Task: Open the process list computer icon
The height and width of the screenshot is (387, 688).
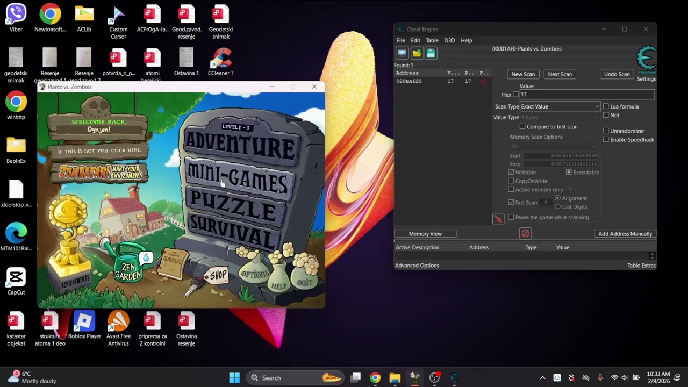Action: pos(402,53)
